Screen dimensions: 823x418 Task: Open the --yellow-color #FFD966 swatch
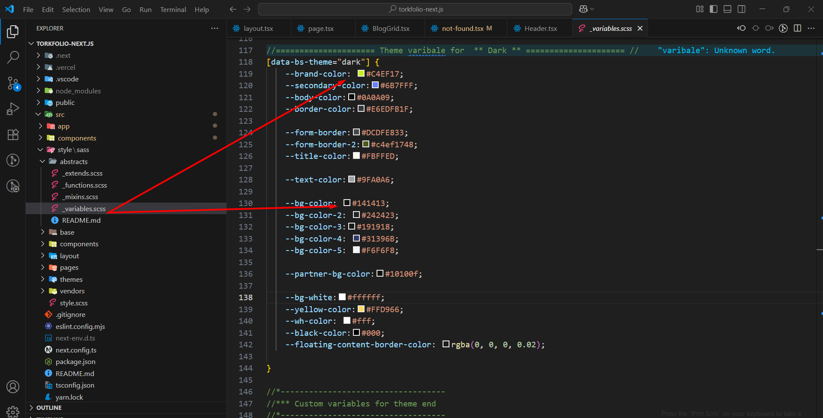[361, 309]
